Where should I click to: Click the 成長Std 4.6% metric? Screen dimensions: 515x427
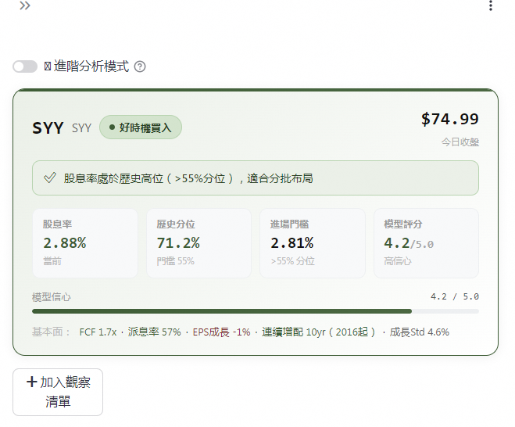[420, 332]
